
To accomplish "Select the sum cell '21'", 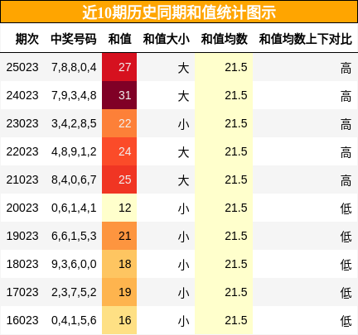I will pos(119,236).
